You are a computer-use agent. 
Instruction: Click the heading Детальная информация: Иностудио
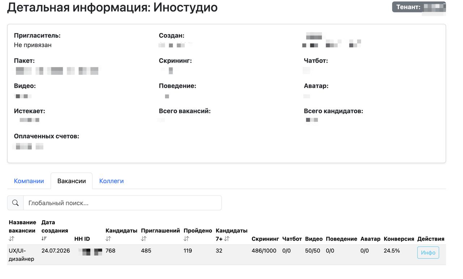(112, 7)
